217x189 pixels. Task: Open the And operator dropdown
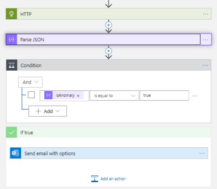[30, 82]
